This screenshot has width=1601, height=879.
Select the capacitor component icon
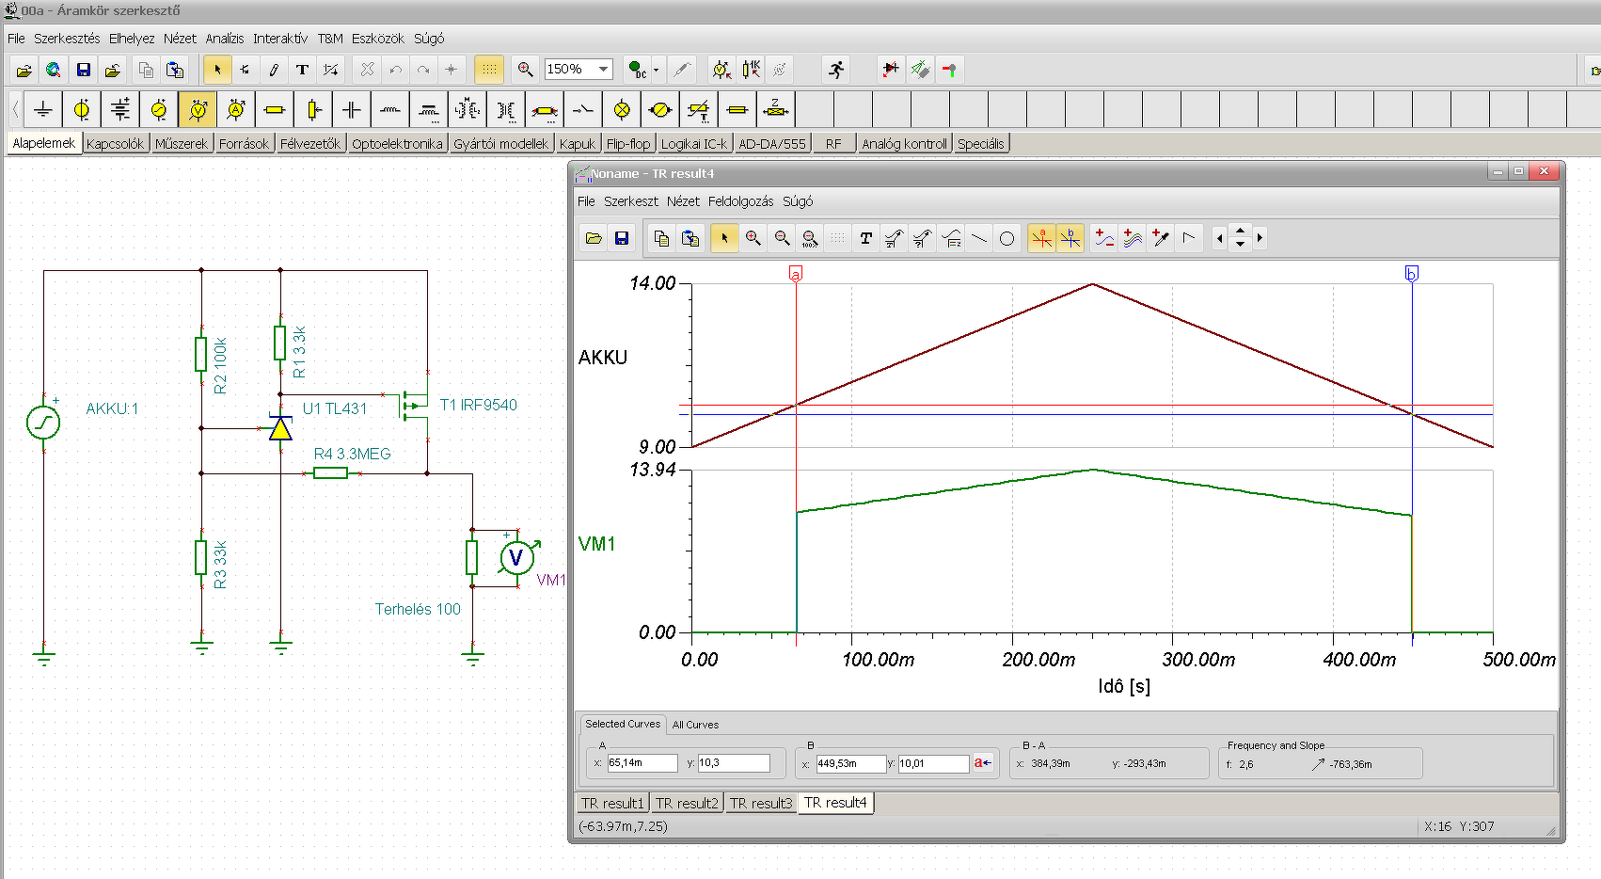(352, 110)
